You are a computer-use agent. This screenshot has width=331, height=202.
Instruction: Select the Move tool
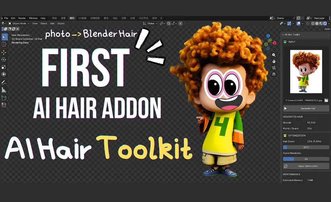(x=4, y=52)
